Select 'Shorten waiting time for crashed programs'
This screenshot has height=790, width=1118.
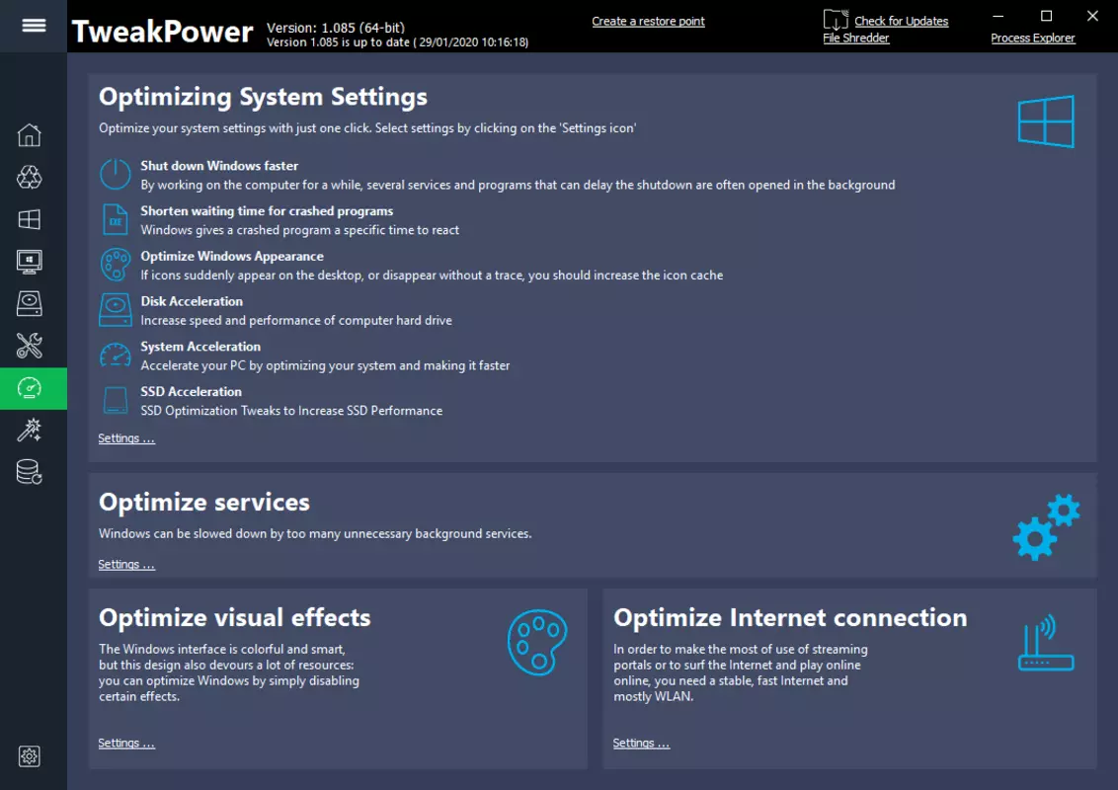point(267,211)
